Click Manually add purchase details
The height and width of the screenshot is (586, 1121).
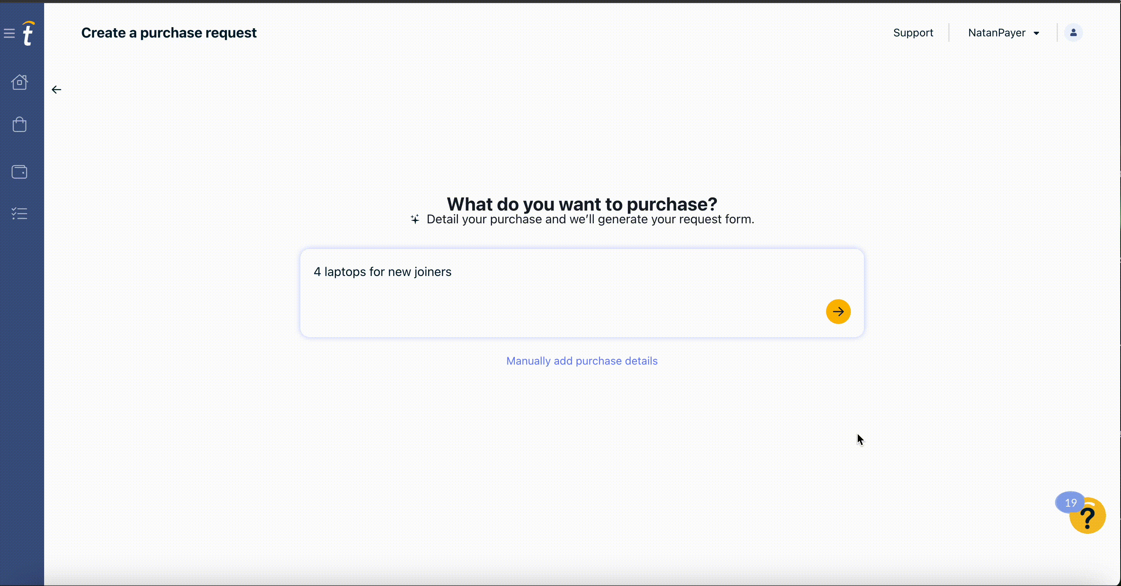click(582, 361)
